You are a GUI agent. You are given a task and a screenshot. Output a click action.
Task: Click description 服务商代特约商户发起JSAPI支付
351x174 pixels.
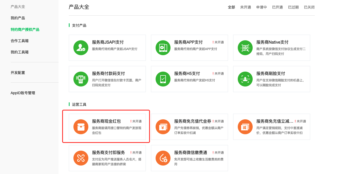click(115, 49)
